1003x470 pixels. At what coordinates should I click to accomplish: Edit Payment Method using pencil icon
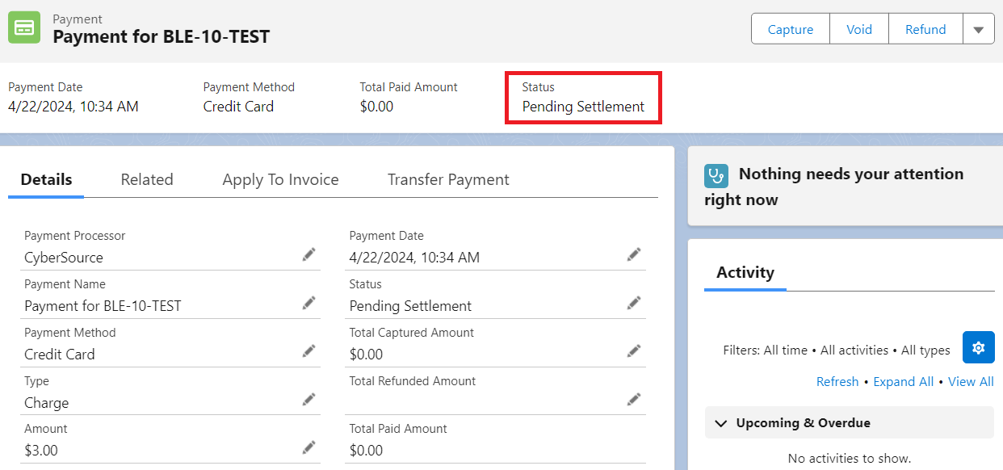coord(308,350)
